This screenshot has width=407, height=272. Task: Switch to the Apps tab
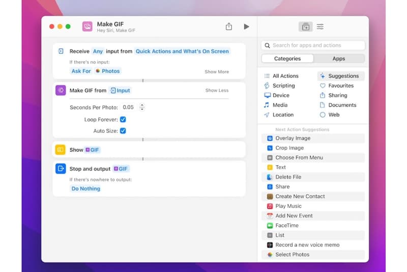pos(339,59)
